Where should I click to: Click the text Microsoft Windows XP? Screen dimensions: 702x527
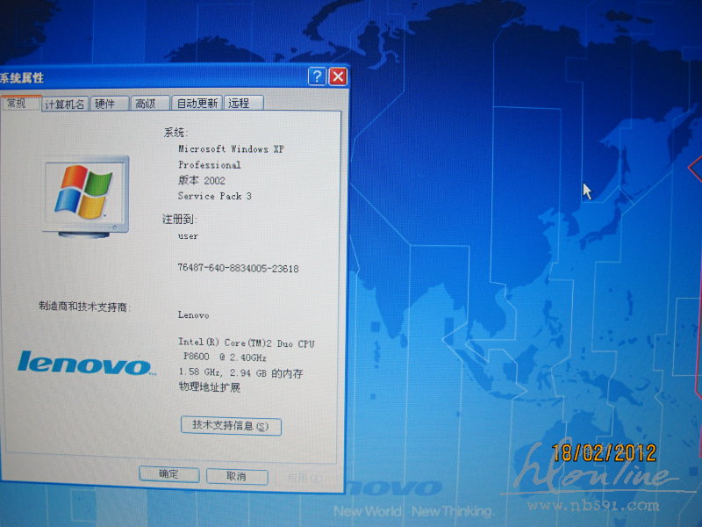(231, 148)
